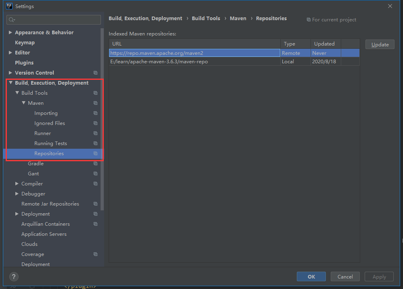Click the project-level icon beside Ignored Files
The height and width of the screenshot is (289, 403).
(x=95, y=123)
